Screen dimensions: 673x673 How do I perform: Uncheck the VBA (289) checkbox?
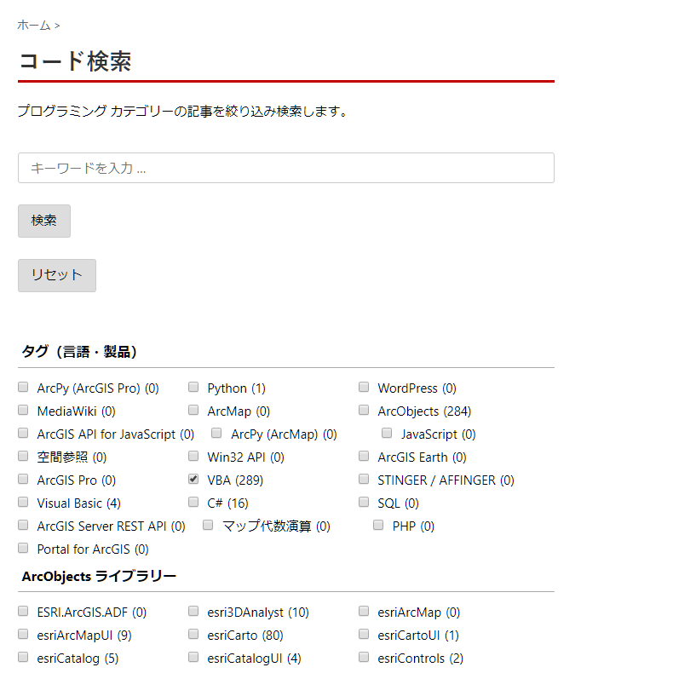pos(193,479)
